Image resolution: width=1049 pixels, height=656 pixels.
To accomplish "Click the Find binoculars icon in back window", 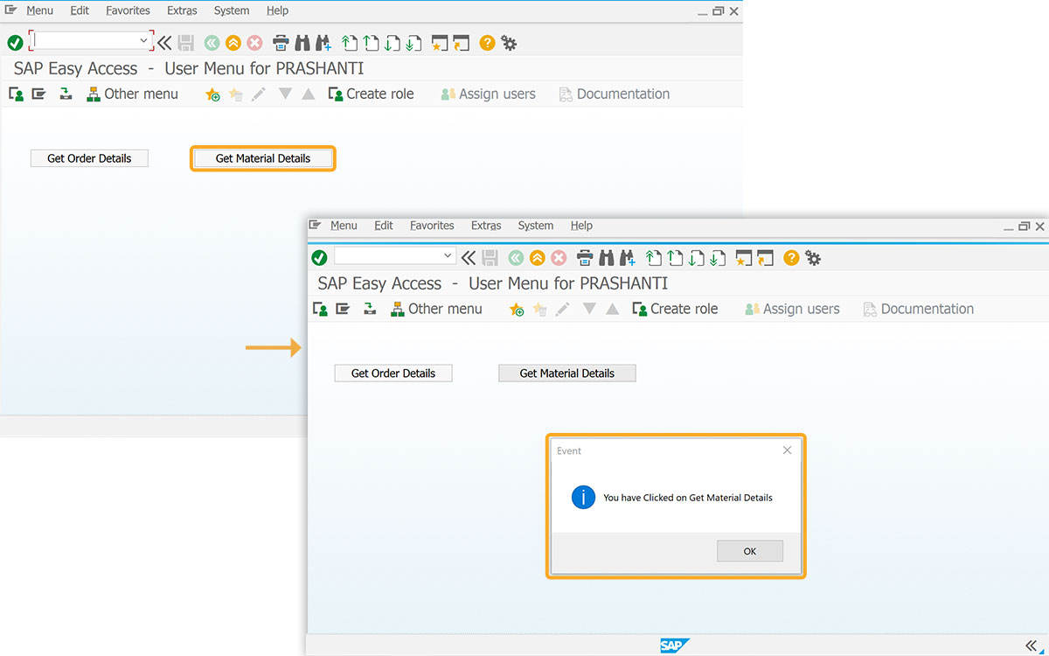I will tap(302, 42).
